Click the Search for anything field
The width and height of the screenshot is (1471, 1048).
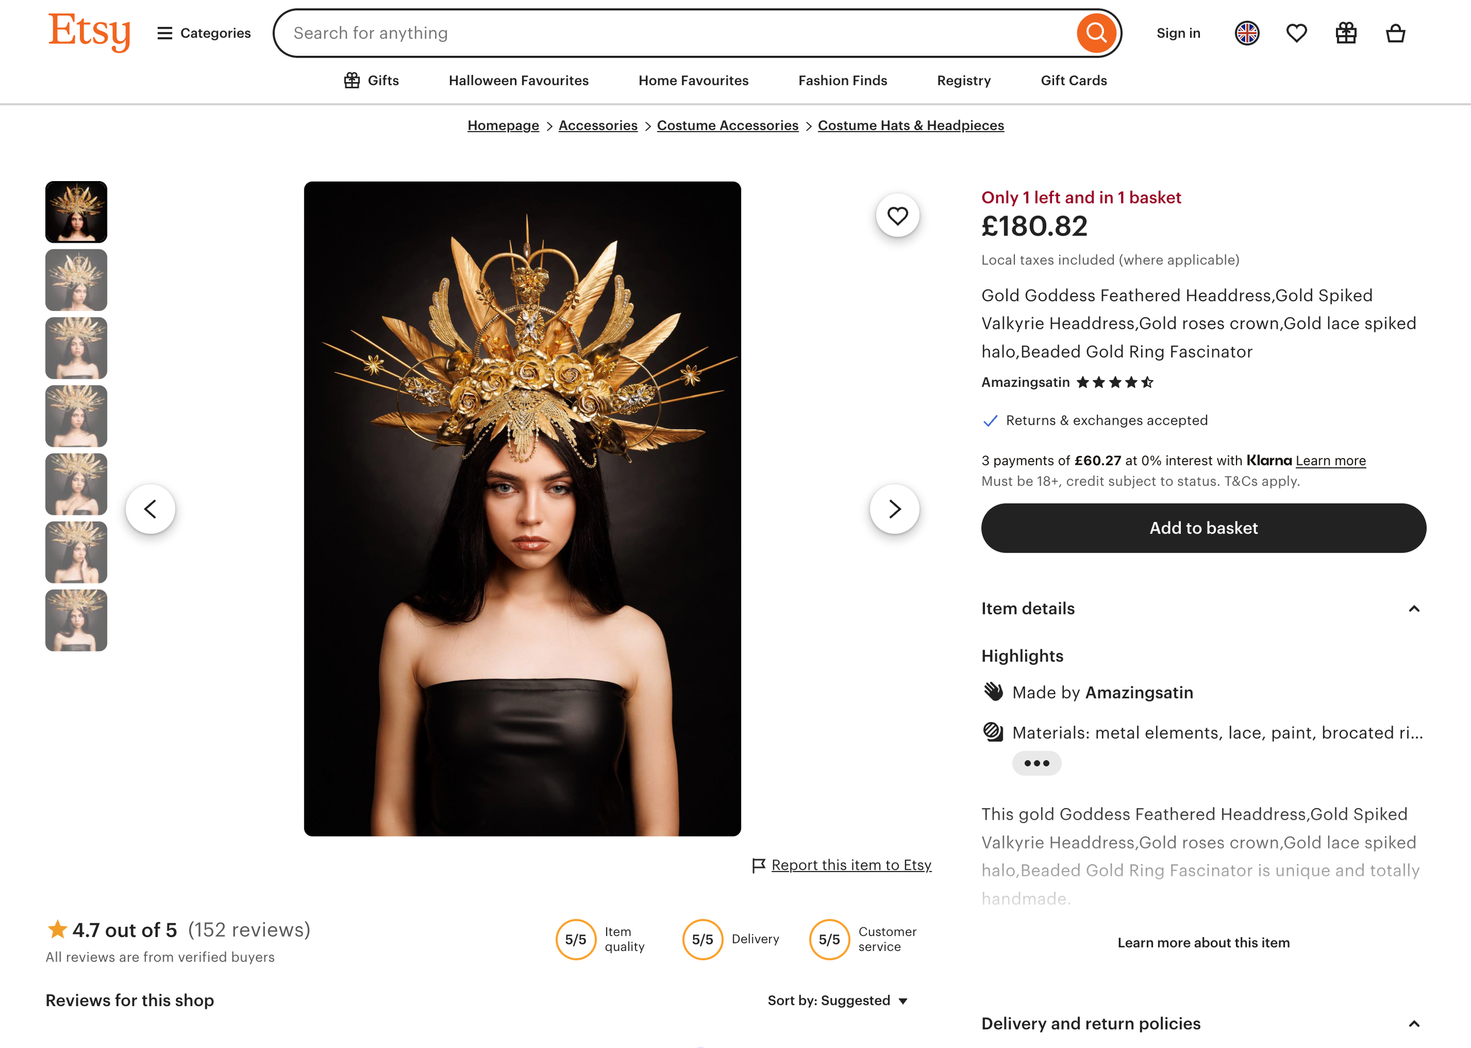677,33
